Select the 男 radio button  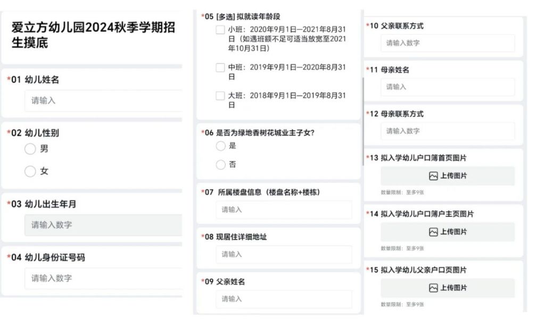click(30, 149)
